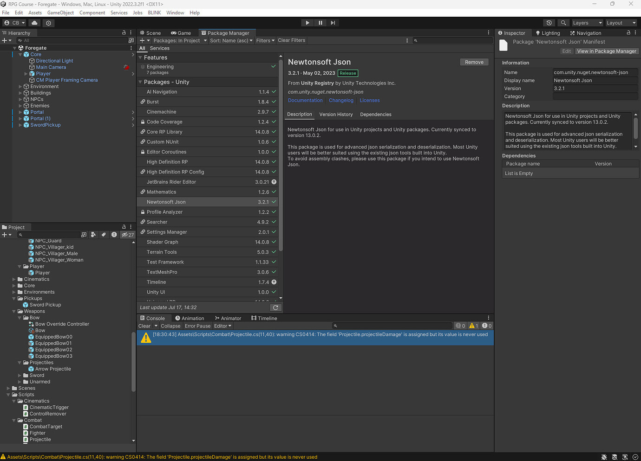
Task: Enable Error Pause in the Console
Action: (x=197, y=326)
